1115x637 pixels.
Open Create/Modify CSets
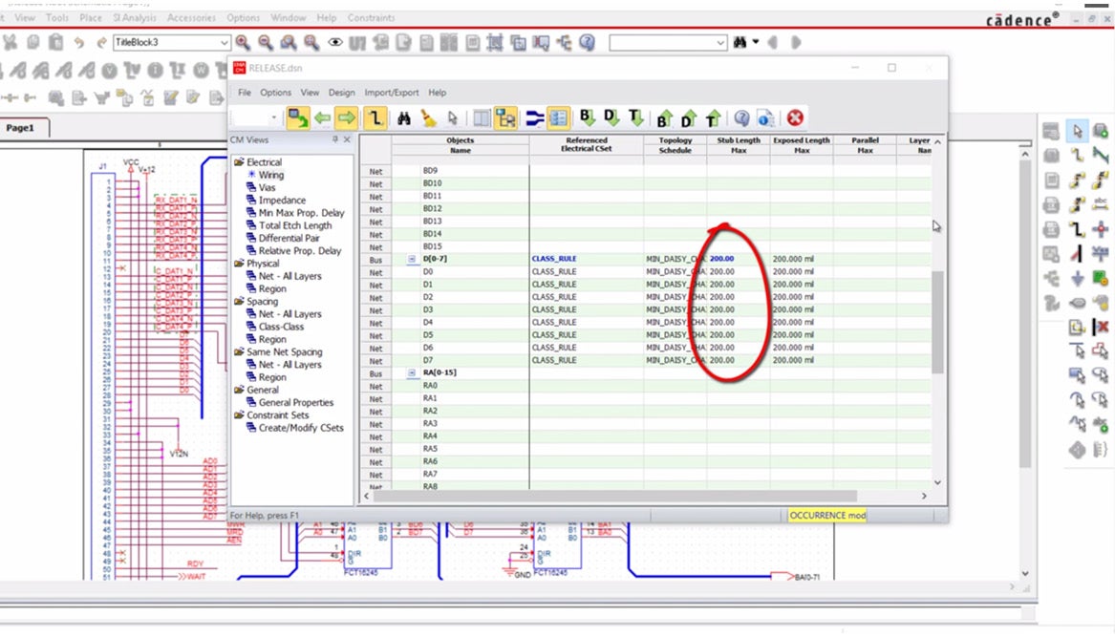click(x=301, y=428)
